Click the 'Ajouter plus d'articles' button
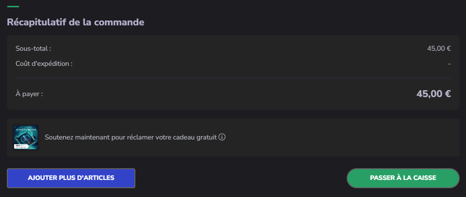This screenshot has height=197, width=466. [71, 178]
